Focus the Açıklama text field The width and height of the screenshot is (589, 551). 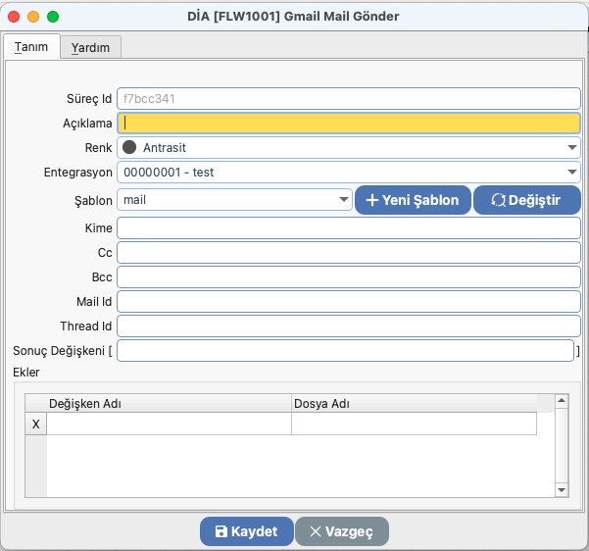(x=349, y=123)
